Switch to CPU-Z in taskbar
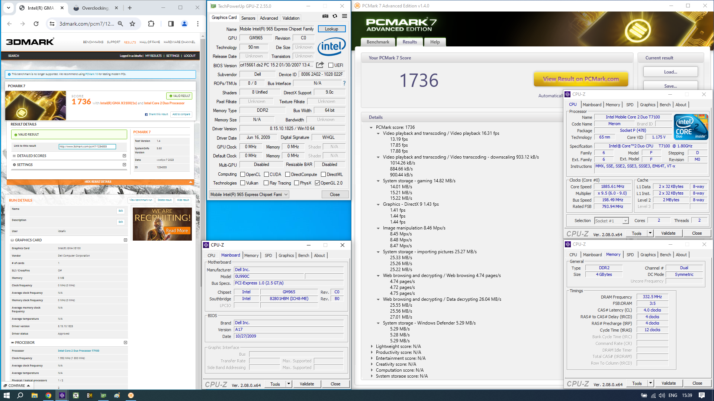 tap(62, 395)
